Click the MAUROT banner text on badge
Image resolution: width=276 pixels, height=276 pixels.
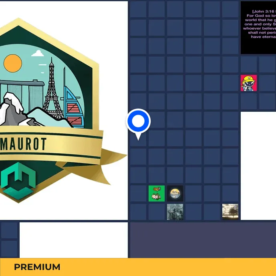coord(23,144)
